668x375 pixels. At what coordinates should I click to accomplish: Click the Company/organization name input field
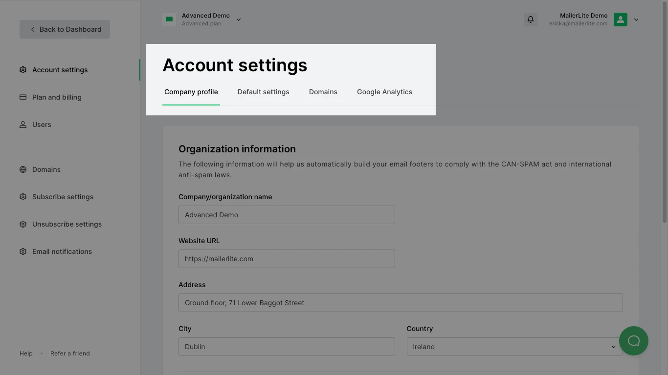(x=287, y=215)
